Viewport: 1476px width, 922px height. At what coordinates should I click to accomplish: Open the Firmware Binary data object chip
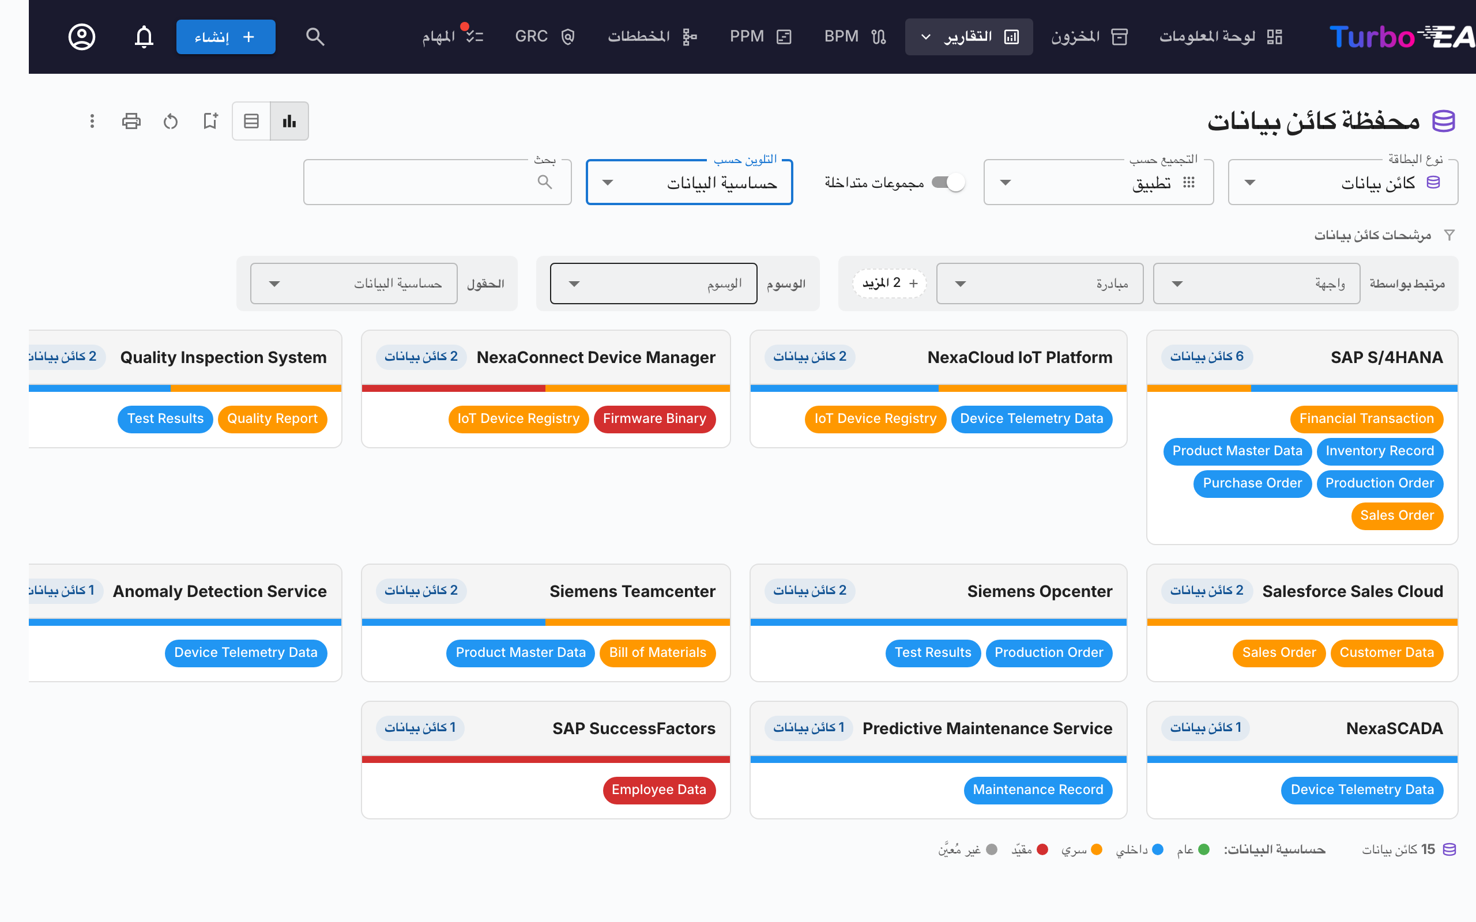click(x=654, y=419)
